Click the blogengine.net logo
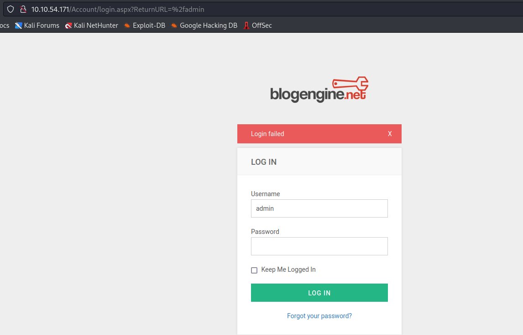This screenshot has width=523, height=335. tap(319, 90)
